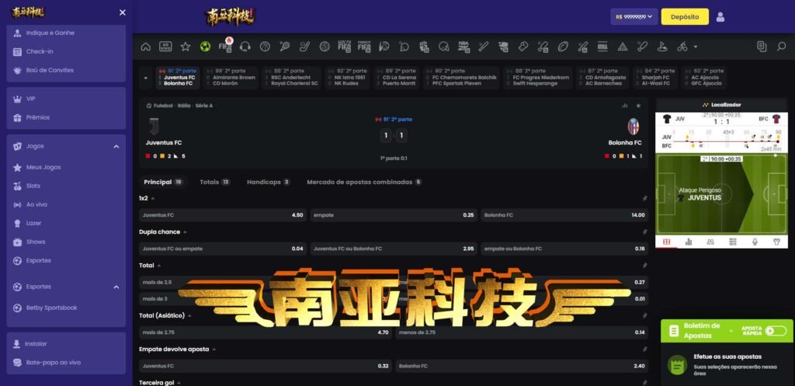The height and width of the screenshot is (386, 795).
Task: Switch to the Handicaps tab
Action: click(x=268, y=182)
